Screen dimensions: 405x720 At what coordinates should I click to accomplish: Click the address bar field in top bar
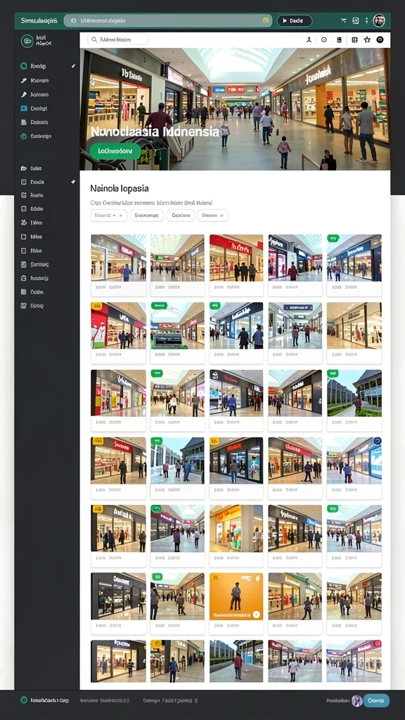pyautogui.click(x=167, y=20)
